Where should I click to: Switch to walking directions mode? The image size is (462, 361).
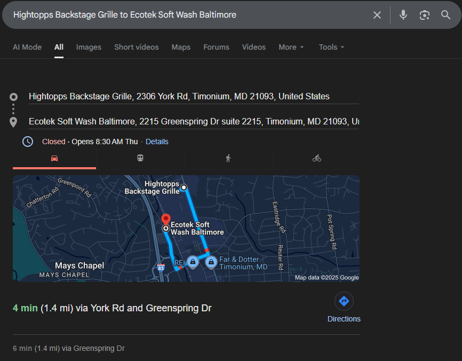pos(228,158)
